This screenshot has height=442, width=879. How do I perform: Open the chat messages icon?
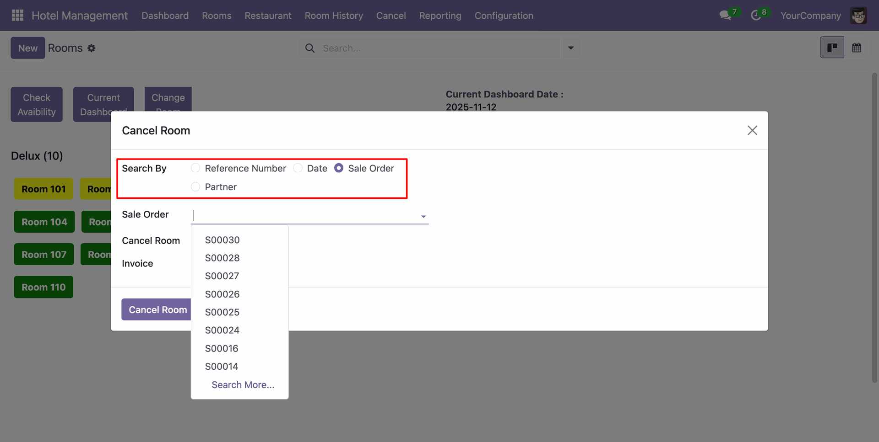pos(725,16)
